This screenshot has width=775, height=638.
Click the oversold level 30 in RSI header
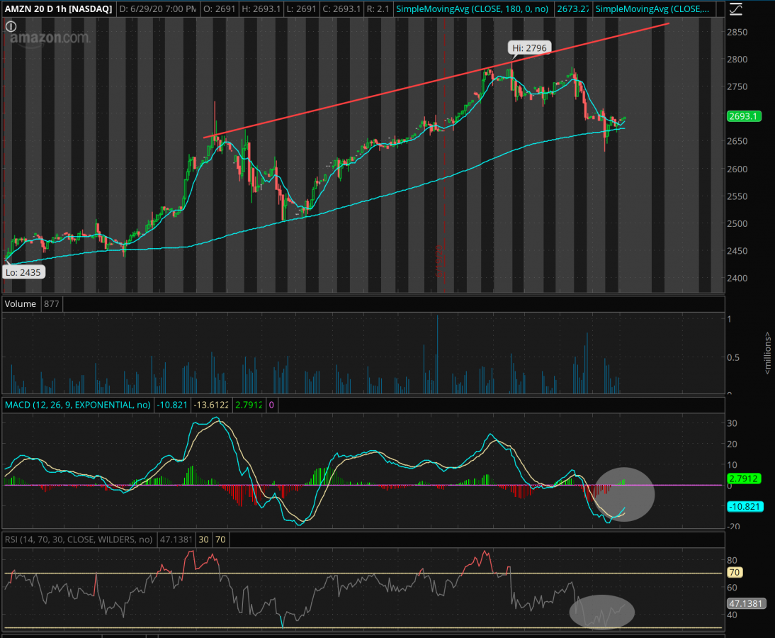click(x=203, y=539)
